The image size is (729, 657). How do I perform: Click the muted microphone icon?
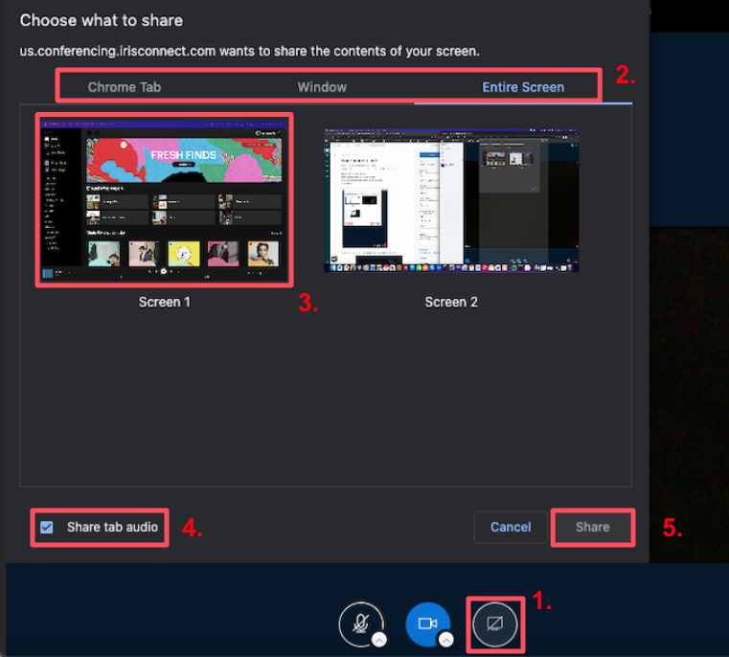pos(361,624)
